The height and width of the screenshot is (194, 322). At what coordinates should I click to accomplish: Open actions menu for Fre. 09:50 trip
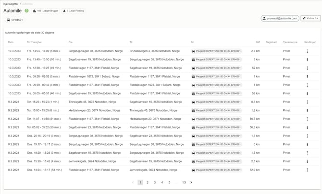point(307,77)
